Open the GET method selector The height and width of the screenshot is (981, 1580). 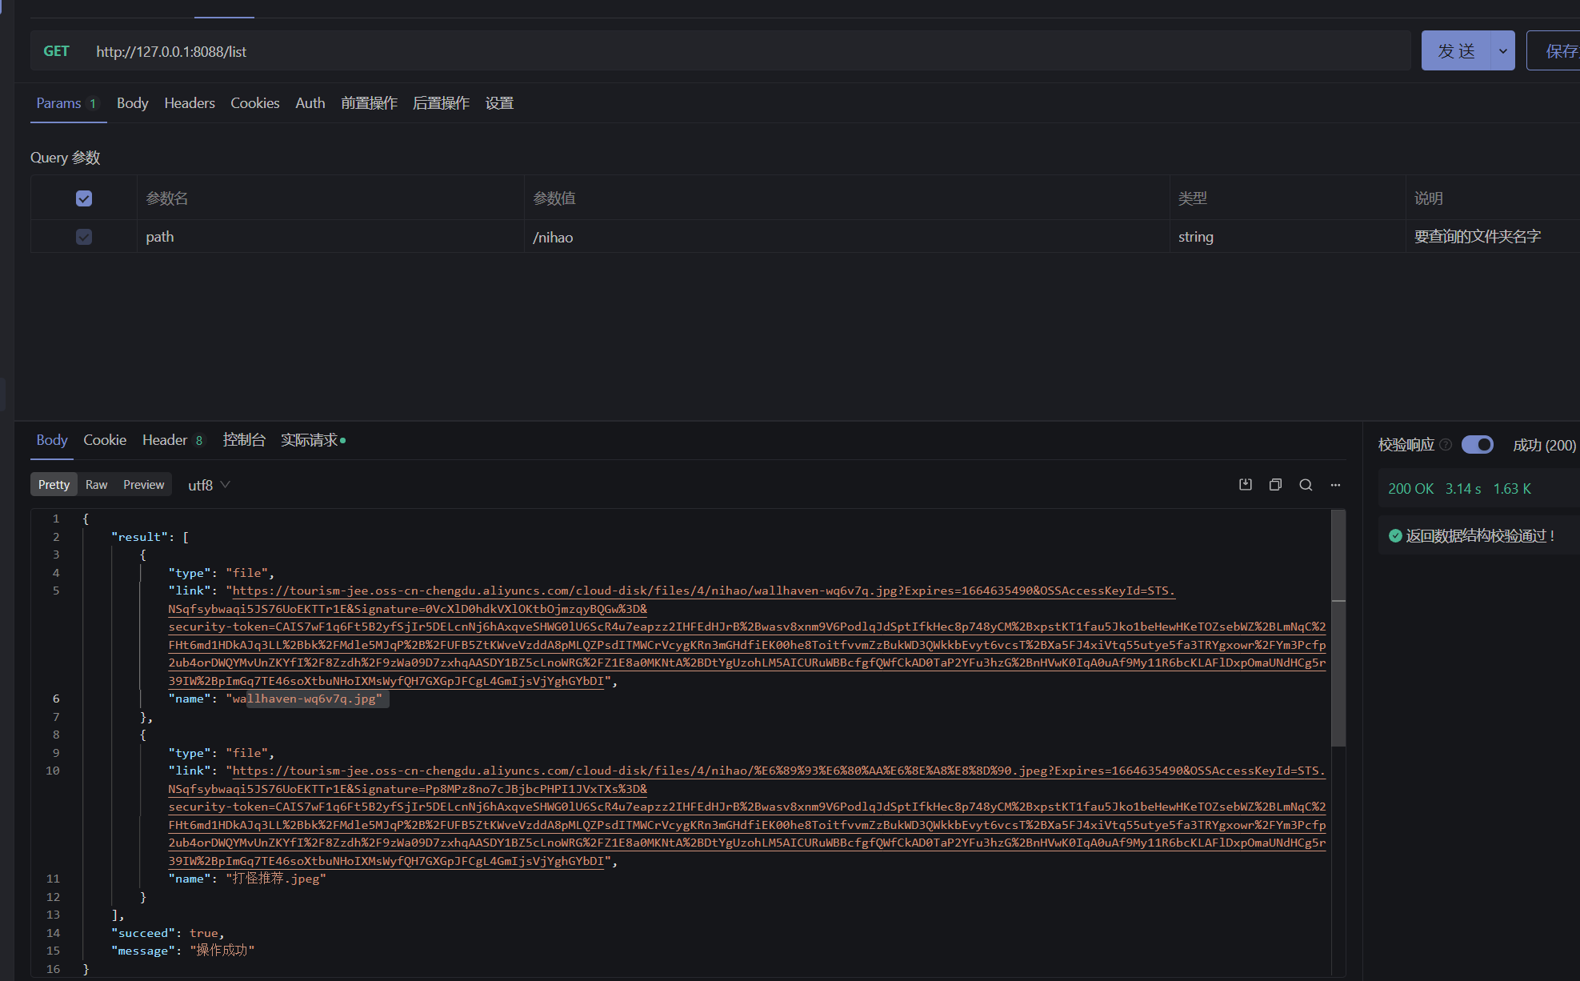pyautogui.click(x=57, y=50)
